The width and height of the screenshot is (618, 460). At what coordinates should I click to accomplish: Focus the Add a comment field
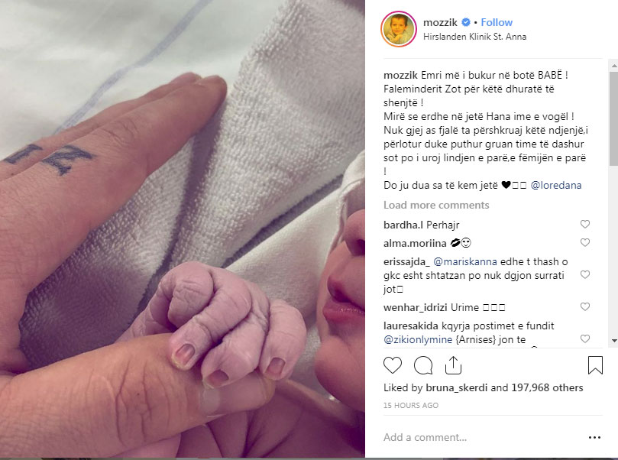483,437
